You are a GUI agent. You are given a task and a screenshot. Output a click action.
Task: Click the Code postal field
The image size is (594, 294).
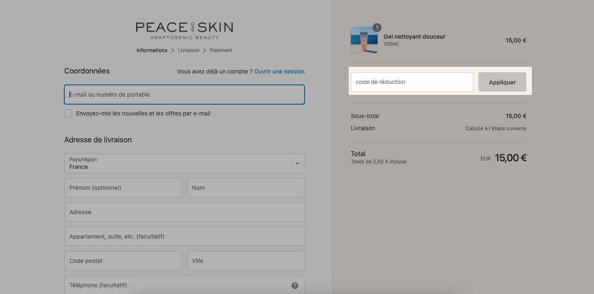pos(123,261)
